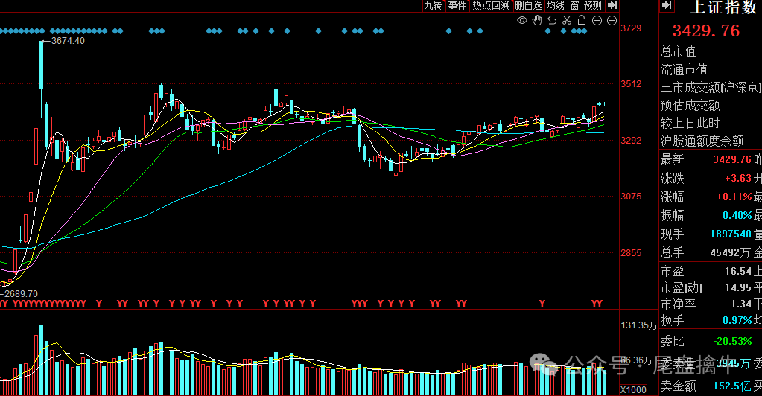Zoom in with the plus circle icon
Viewport: 762px width, 396px height.
coord(597,20)
